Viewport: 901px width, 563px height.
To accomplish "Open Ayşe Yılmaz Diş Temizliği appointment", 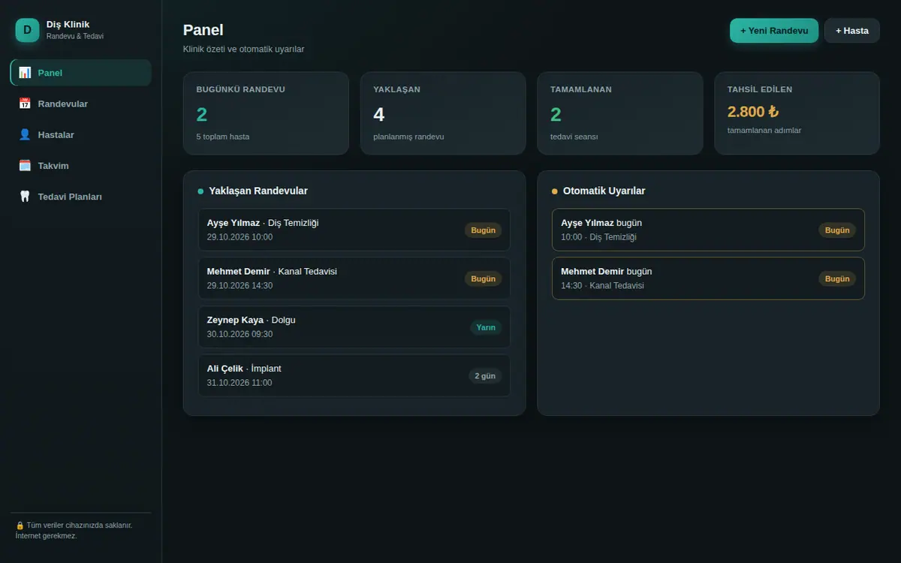I will 354,230.
